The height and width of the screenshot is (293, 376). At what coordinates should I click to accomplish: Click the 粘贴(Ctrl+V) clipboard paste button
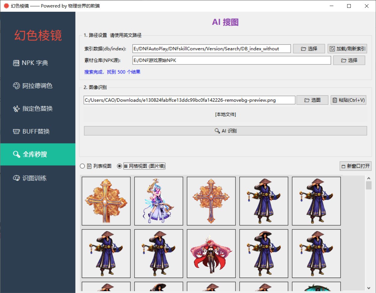pyautogui.click(x=348, y=100)
